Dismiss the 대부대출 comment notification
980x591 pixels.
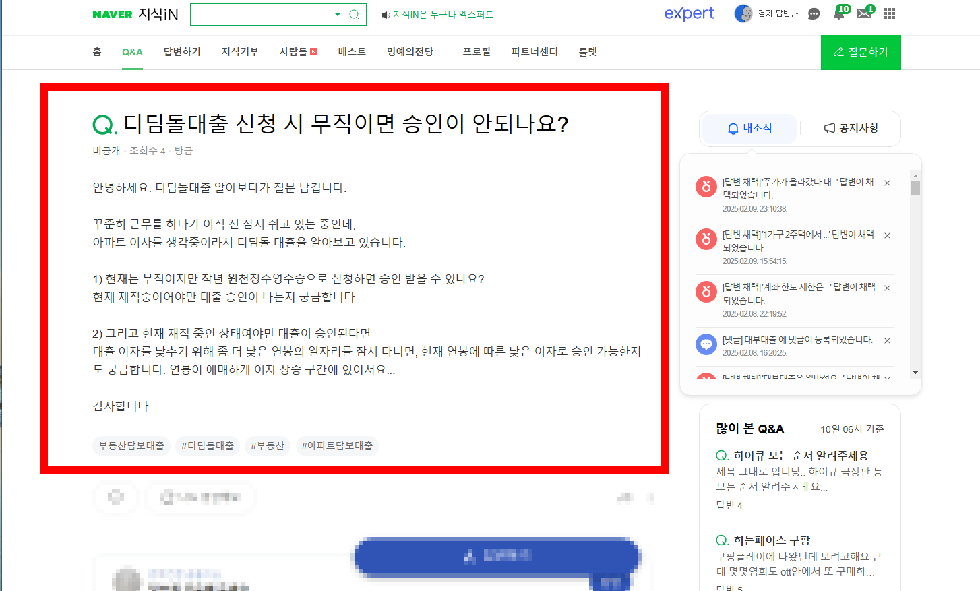point(887,341)
